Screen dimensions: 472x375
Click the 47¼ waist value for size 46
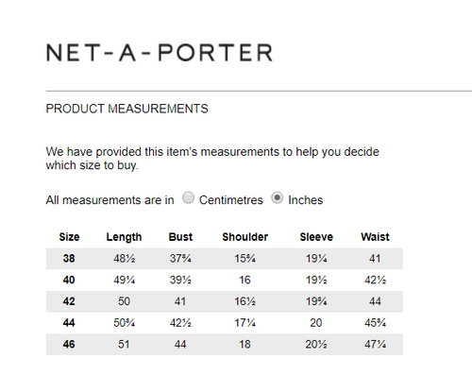pyautogui.click(x=375, y=344)
